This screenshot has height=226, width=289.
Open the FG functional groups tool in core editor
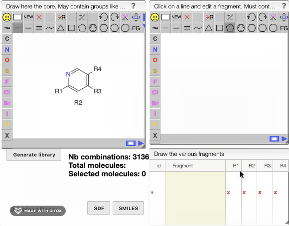click(x=136, y=28)
